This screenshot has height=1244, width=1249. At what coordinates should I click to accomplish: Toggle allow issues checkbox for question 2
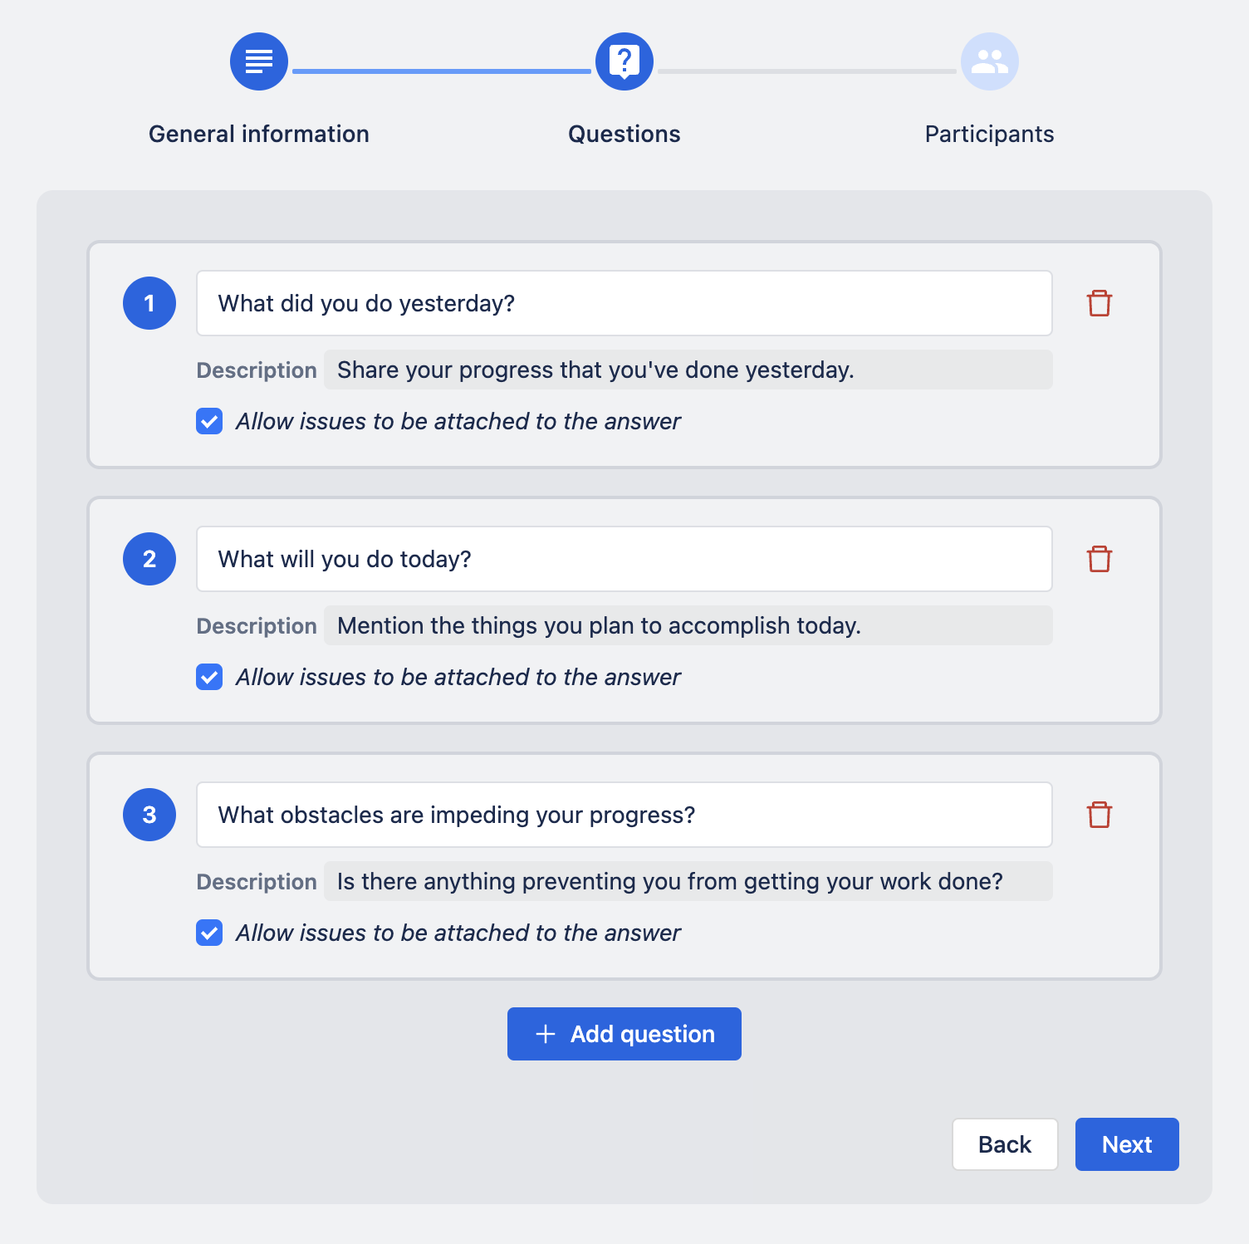209,677
